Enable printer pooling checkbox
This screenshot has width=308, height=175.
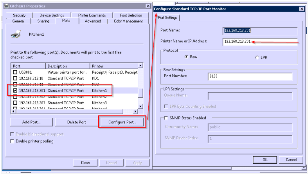tap(12, 141)
